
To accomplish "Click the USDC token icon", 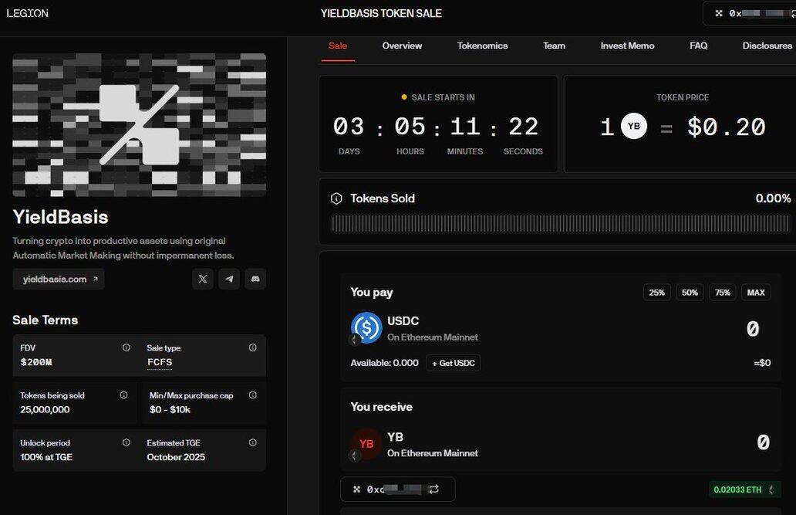I will coord(366,328).
